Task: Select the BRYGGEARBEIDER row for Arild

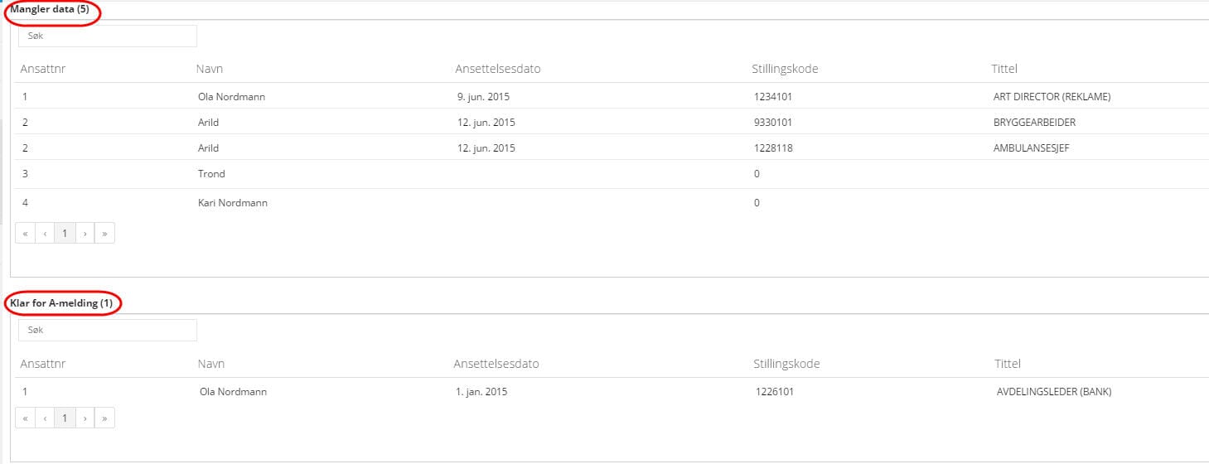Action: pyautogui.click(x=1034, y=123)
